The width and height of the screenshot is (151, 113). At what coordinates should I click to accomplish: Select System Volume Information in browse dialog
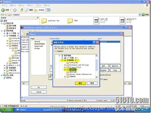click(80, 74)
